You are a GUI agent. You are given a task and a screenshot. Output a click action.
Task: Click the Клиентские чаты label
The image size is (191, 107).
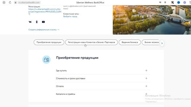click(x=71, y=14)
